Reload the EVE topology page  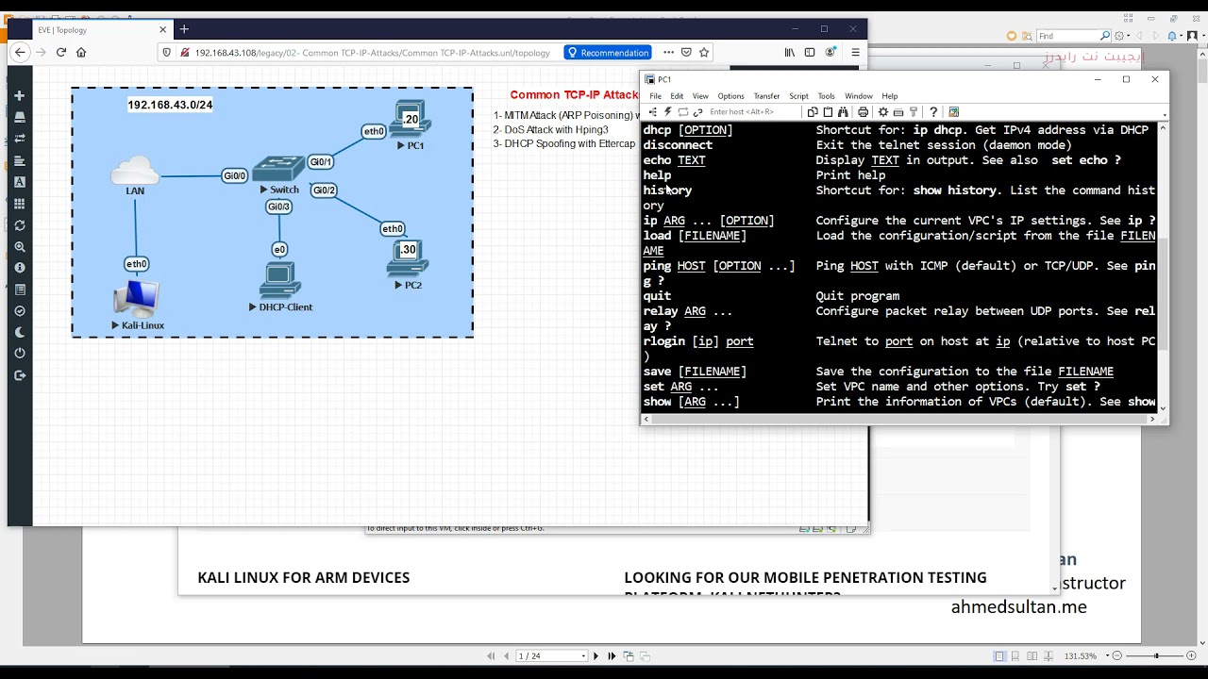click(61, 53)
